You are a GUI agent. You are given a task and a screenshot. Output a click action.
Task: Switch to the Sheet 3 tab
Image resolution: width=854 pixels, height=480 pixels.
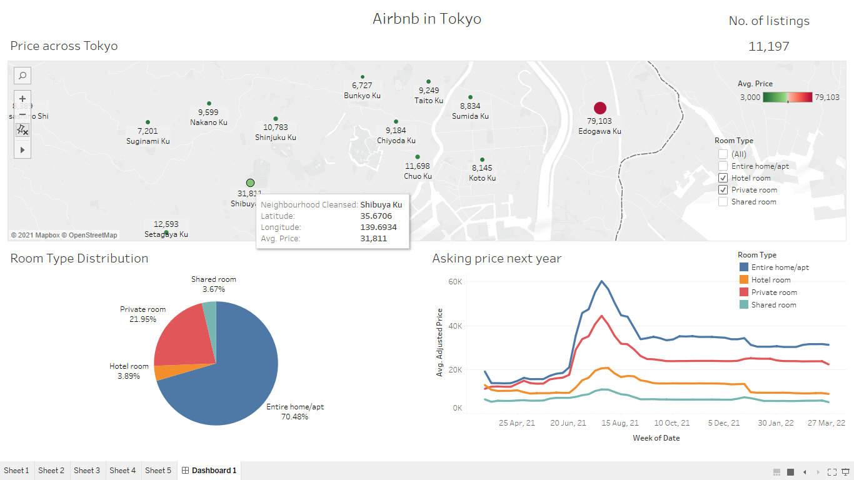click(87, 470)
